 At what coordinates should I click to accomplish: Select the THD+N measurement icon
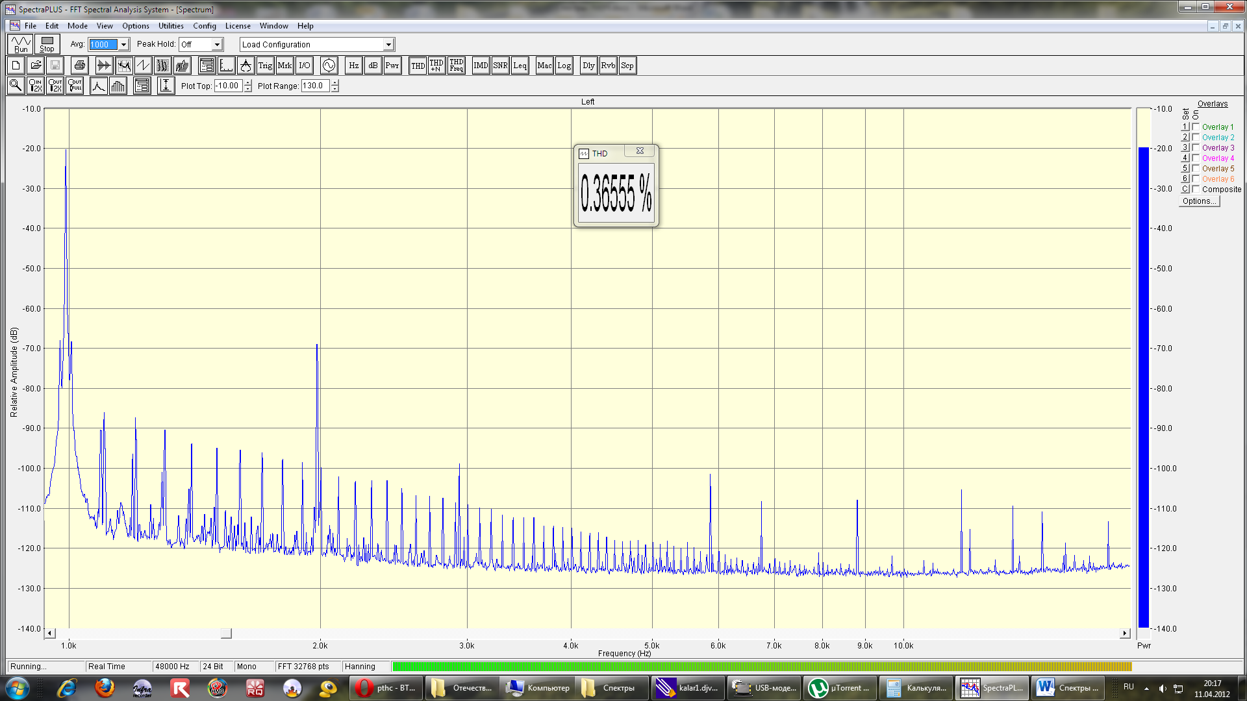tap(436, 65)
